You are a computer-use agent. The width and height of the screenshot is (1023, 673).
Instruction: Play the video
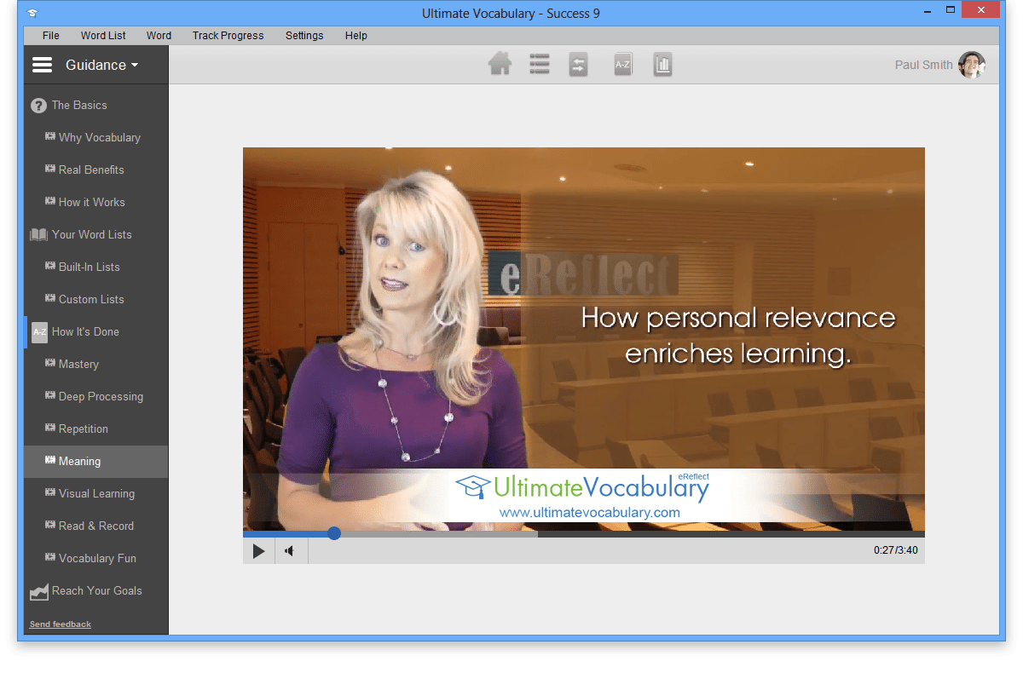pos(258,551)
